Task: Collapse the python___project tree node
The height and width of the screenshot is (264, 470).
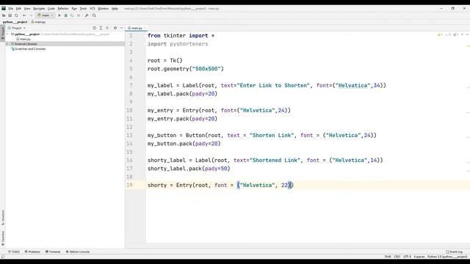Action: coord(8,34)
